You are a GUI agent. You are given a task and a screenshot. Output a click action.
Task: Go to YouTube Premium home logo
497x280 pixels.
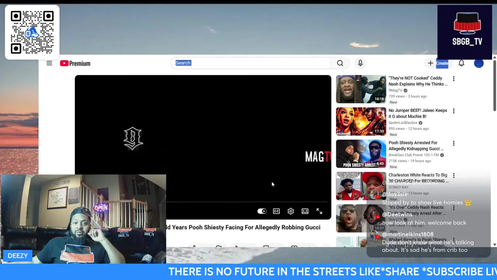point(75,63)
